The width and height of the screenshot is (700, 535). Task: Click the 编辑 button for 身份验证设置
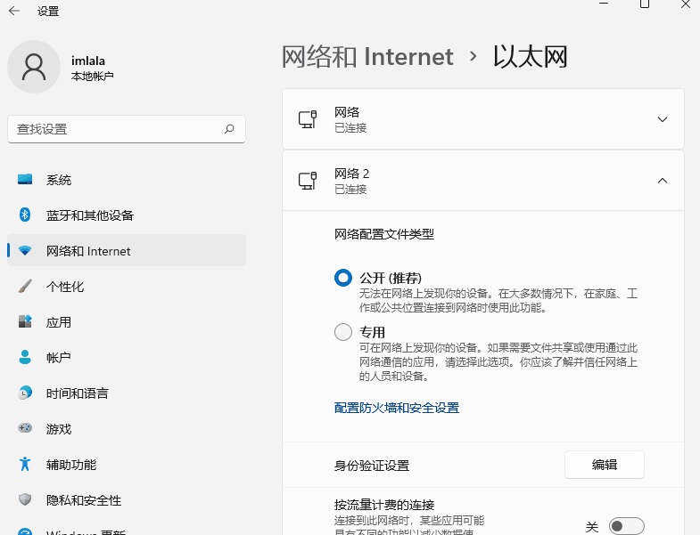coord(605,465)
